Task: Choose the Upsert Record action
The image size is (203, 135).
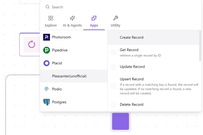Action: point(153,86)
